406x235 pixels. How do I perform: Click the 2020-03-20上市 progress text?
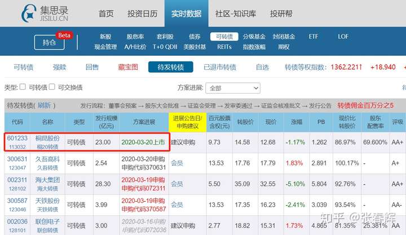[143, 143]
